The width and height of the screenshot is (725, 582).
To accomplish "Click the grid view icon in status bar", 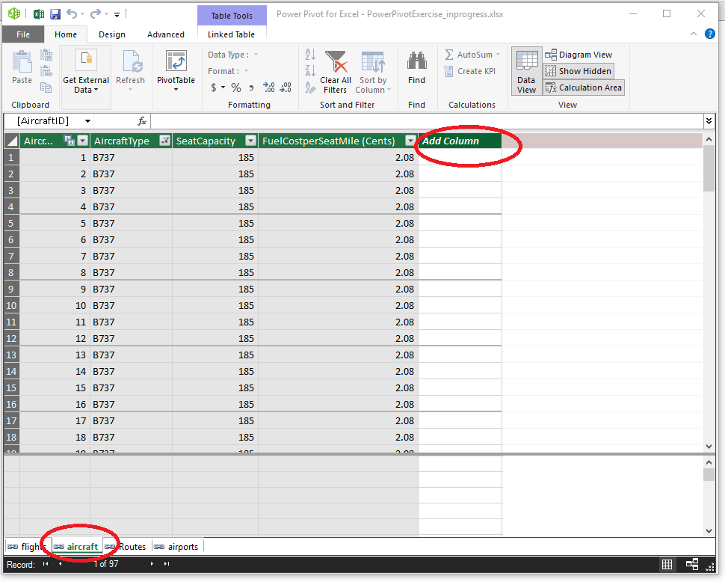I will pos(667,564).
